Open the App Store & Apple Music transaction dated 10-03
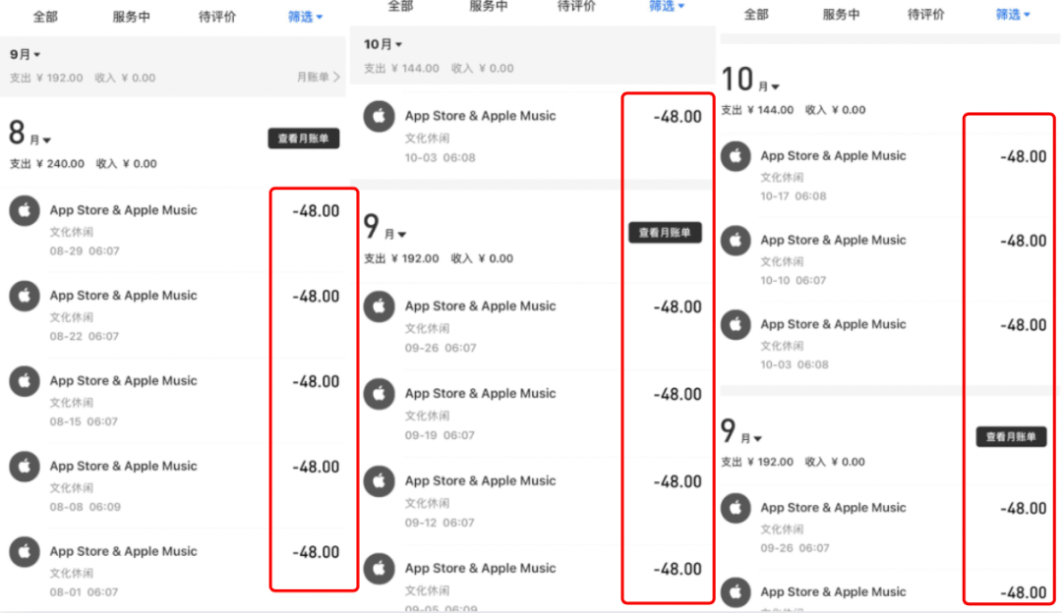 tap(480, 116)
